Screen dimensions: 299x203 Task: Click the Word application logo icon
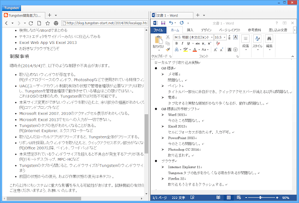(x=155, y=23)
